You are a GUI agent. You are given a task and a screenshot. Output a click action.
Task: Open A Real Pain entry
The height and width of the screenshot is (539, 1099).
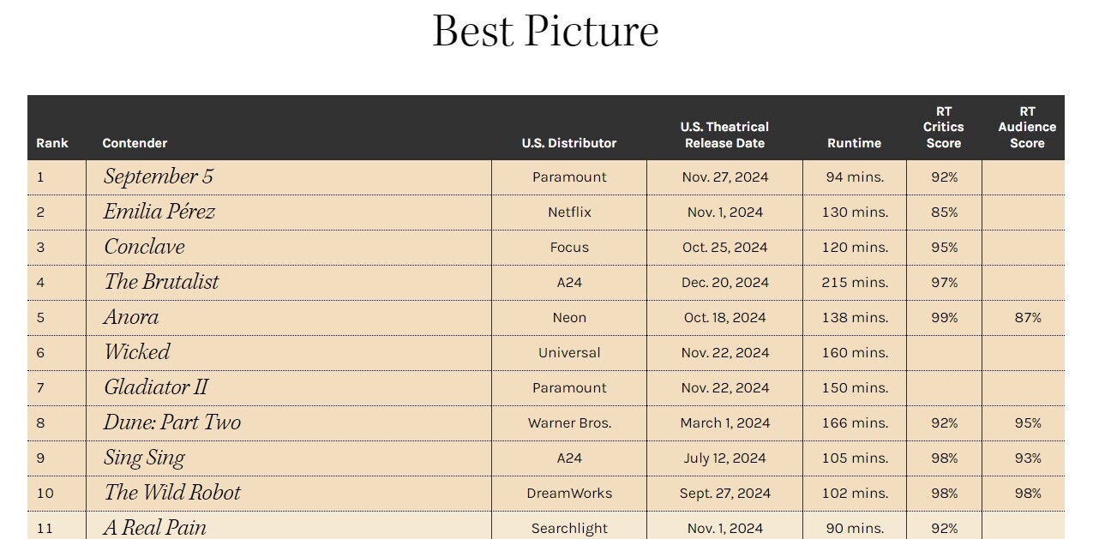(x=155, y=527)
